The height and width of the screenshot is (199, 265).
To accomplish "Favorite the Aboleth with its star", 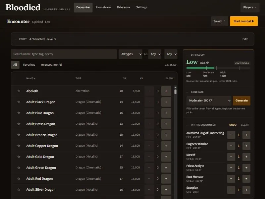I will coord(19,91).
